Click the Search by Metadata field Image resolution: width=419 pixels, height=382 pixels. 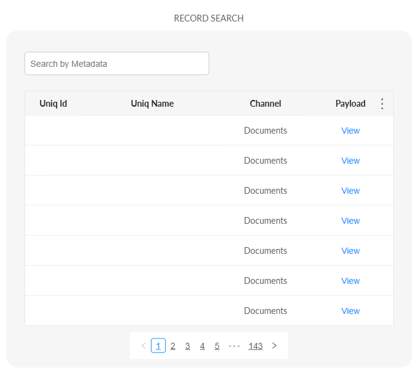(117, 64)
